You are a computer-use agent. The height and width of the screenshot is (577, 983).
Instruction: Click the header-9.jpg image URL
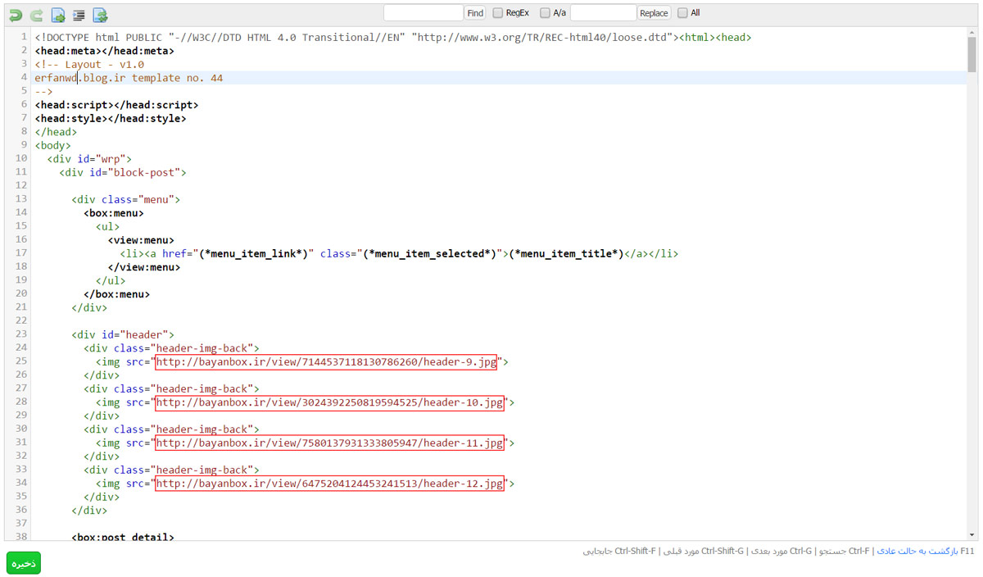tap(326, 361)
